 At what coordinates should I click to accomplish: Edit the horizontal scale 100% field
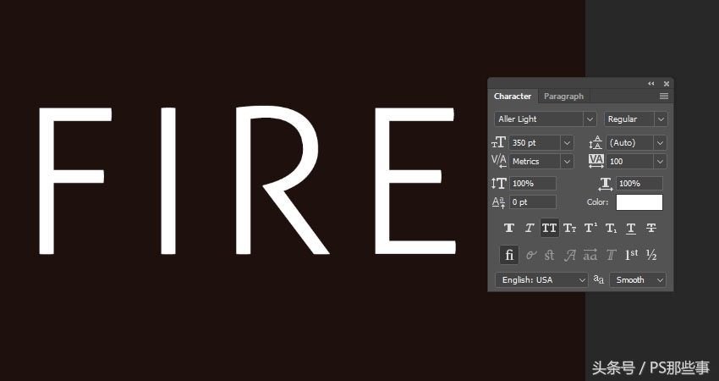pyautogui.click(x=639, y=184)
